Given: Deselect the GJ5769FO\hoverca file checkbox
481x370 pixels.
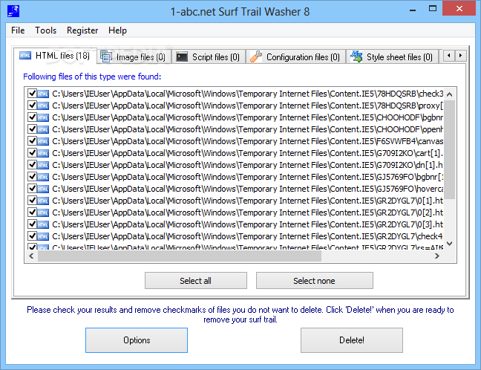Looking at the screenshot, I should (32, 189).
